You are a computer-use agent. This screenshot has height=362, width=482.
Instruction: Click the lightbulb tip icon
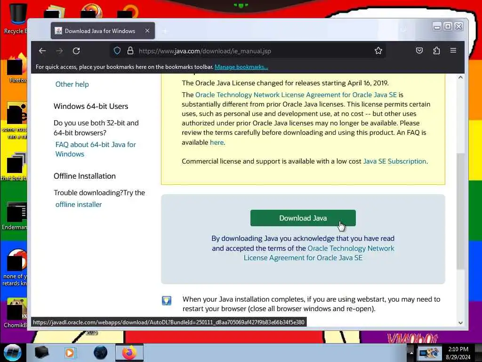click(166, 300)
